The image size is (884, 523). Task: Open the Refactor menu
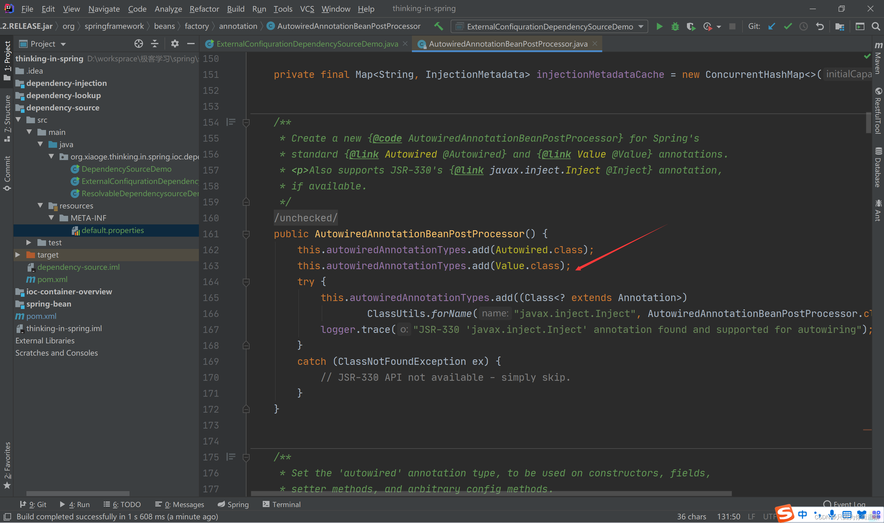click(x=204, y=9)
